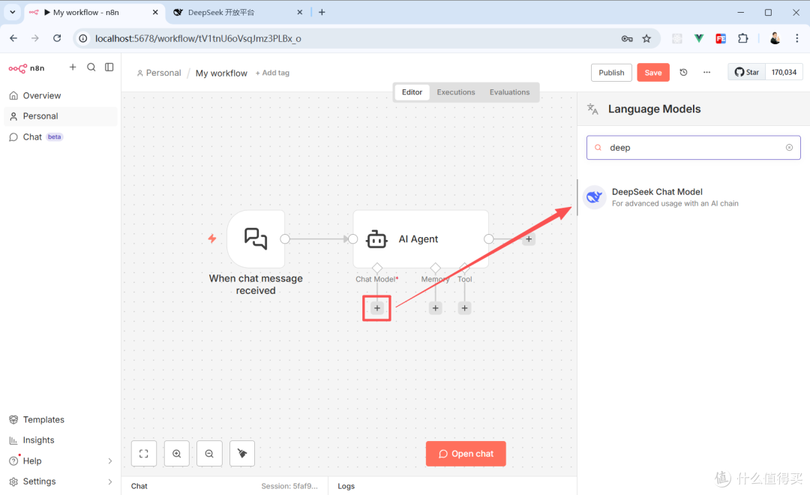The height and width of the screenshot is (495, 810).
Task: Click the address bar URL
Action: pyautogui.click(x=198, y=39)
